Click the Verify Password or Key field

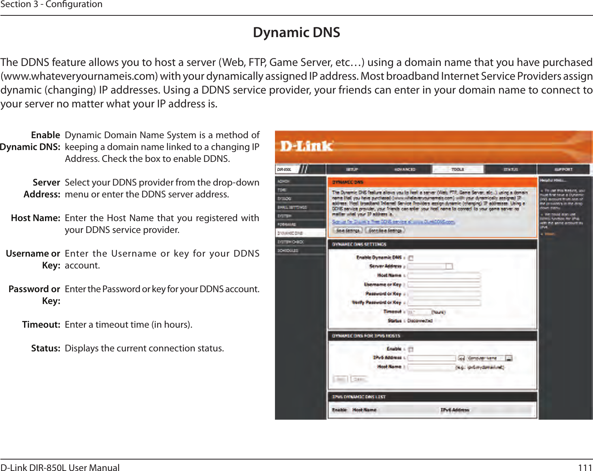click(x=444, y=303)
